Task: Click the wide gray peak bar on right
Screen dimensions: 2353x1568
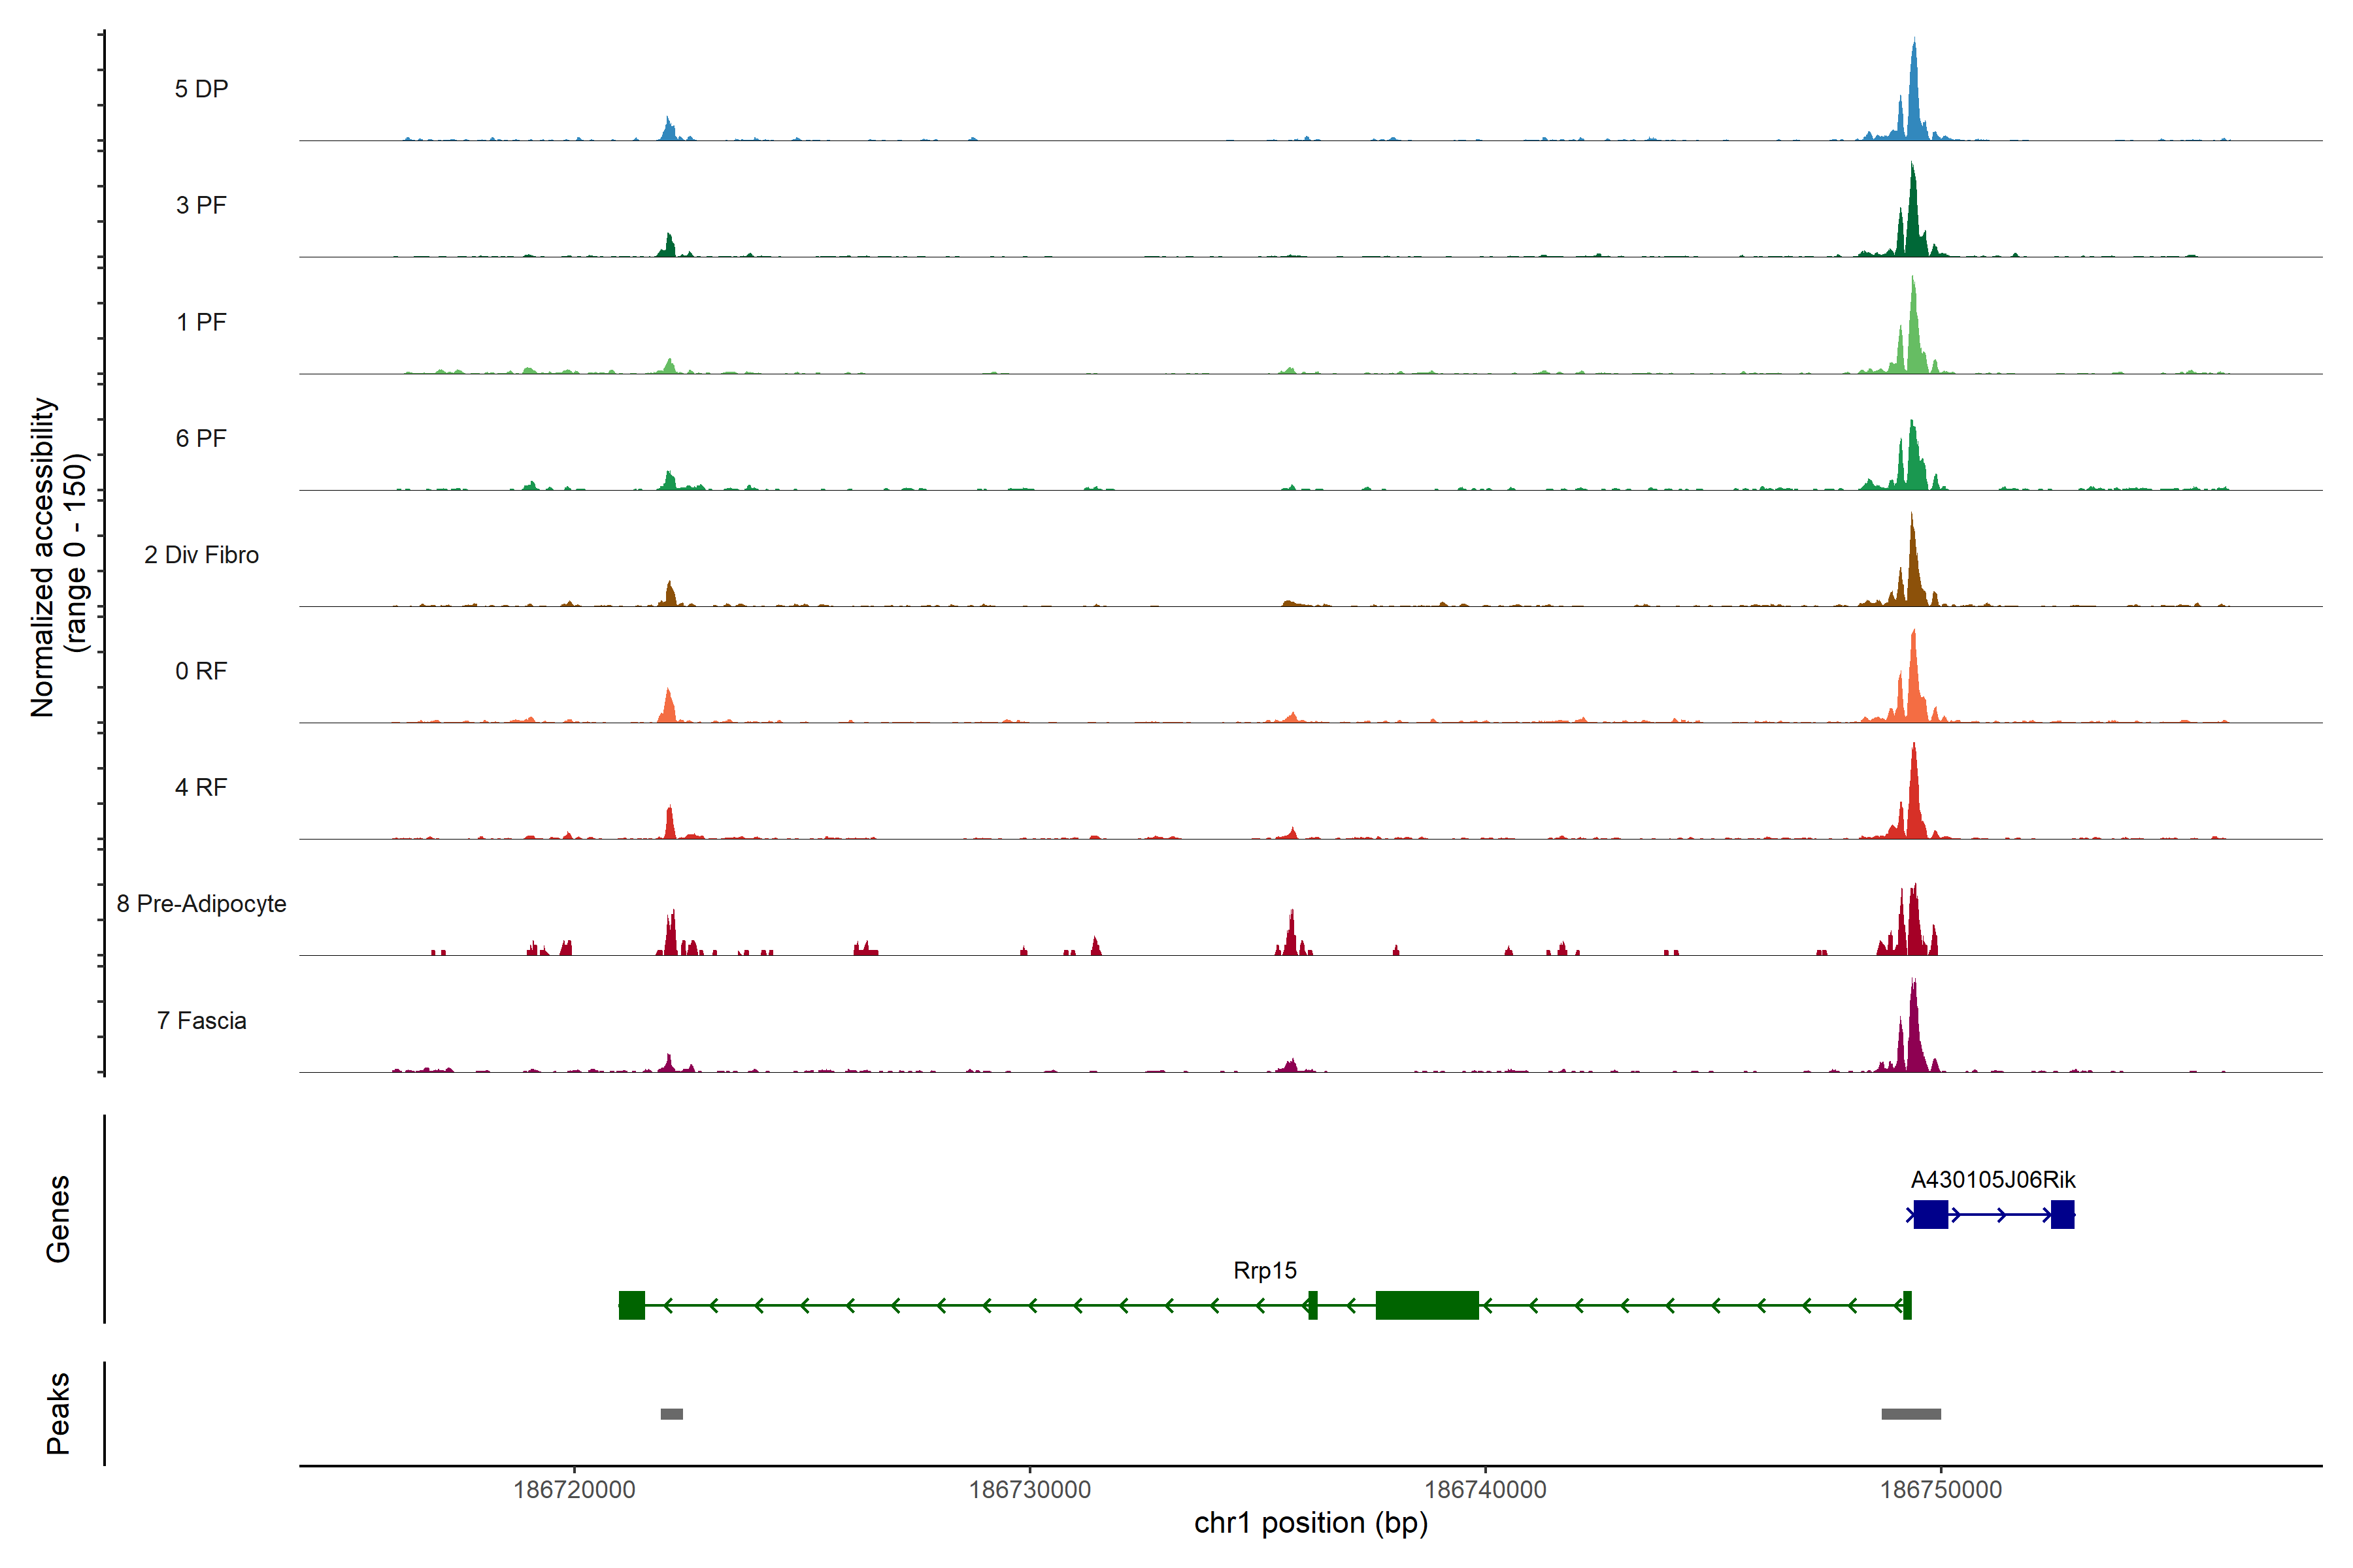Action: 1911,1414
